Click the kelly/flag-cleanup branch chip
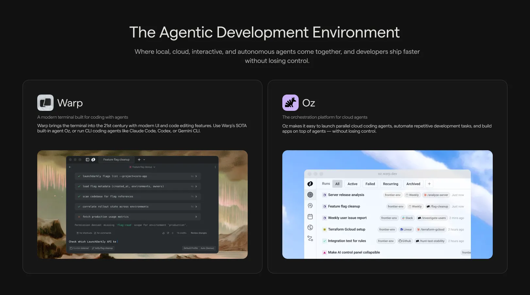The width and height of the screenshot is (530, 295). click(x=103, y=248)
